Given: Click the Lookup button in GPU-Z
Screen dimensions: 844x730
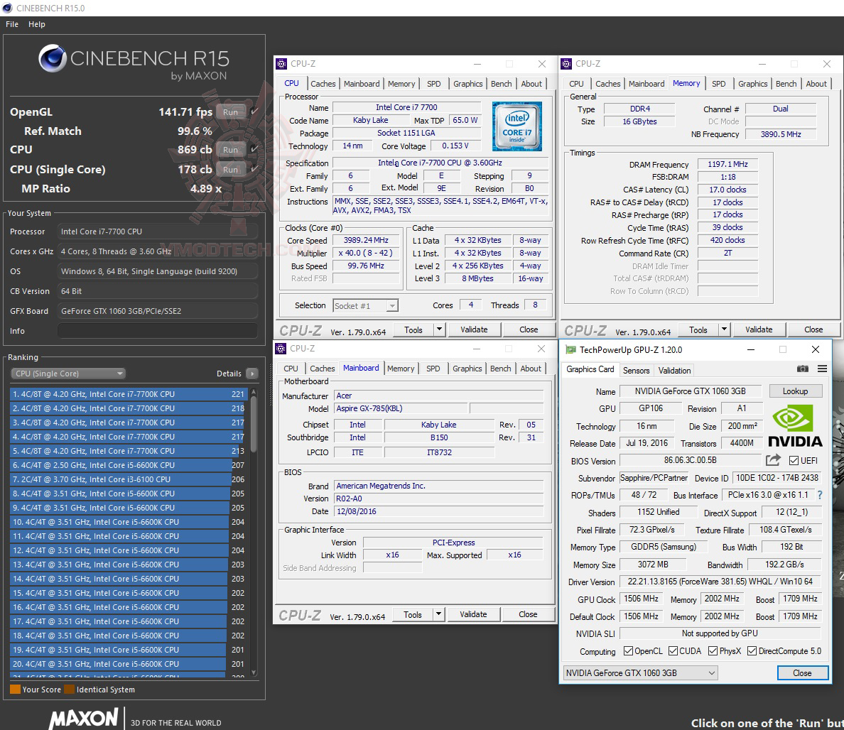Looking at the screenshot, I should click(795, 391).
